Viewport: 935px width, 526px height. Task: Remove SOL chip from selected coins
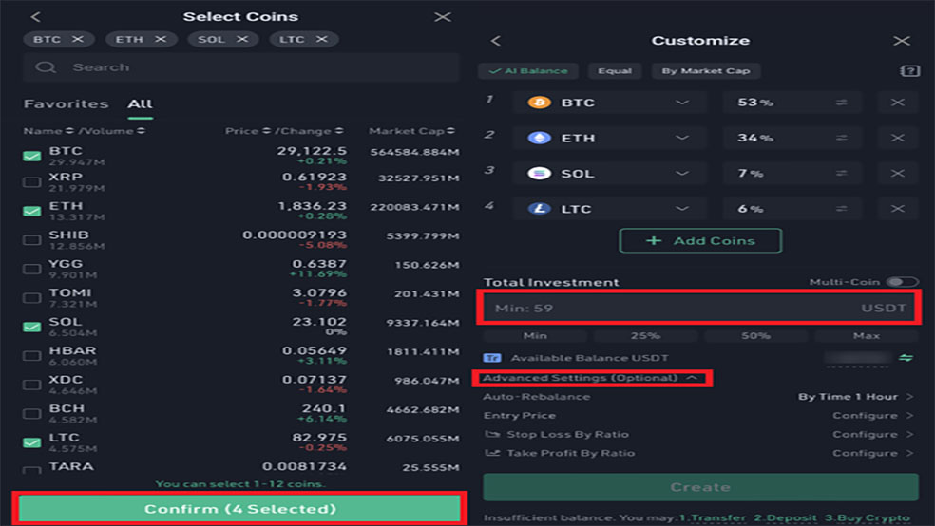coord(242,39)
